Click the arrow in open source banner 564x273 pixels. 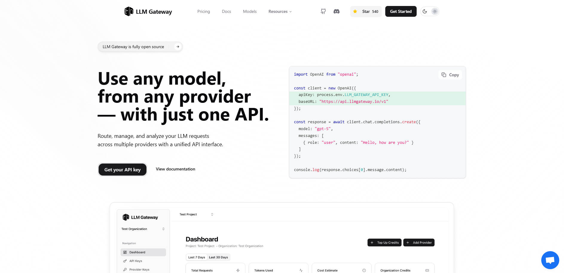(178, 47)
